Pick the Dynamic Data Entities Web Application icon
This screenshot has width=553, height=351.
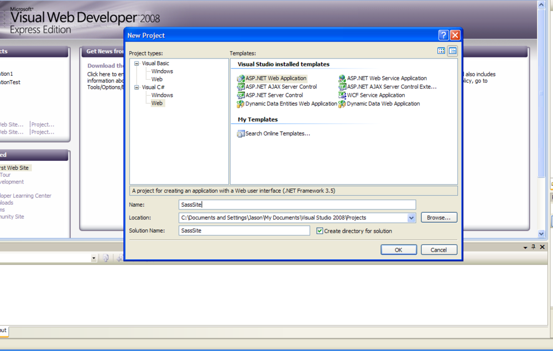[241, 103]
